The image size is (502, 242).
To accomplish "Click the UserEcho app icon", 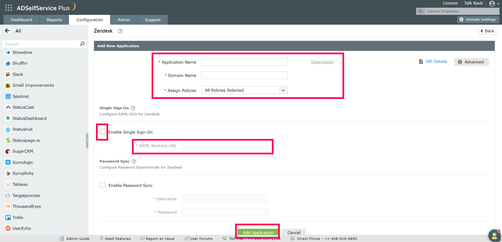I will tap(8, 228).
